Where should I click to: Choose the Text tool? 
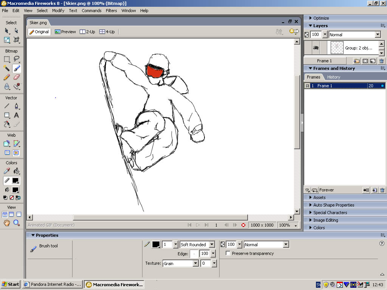pos(17,115)
